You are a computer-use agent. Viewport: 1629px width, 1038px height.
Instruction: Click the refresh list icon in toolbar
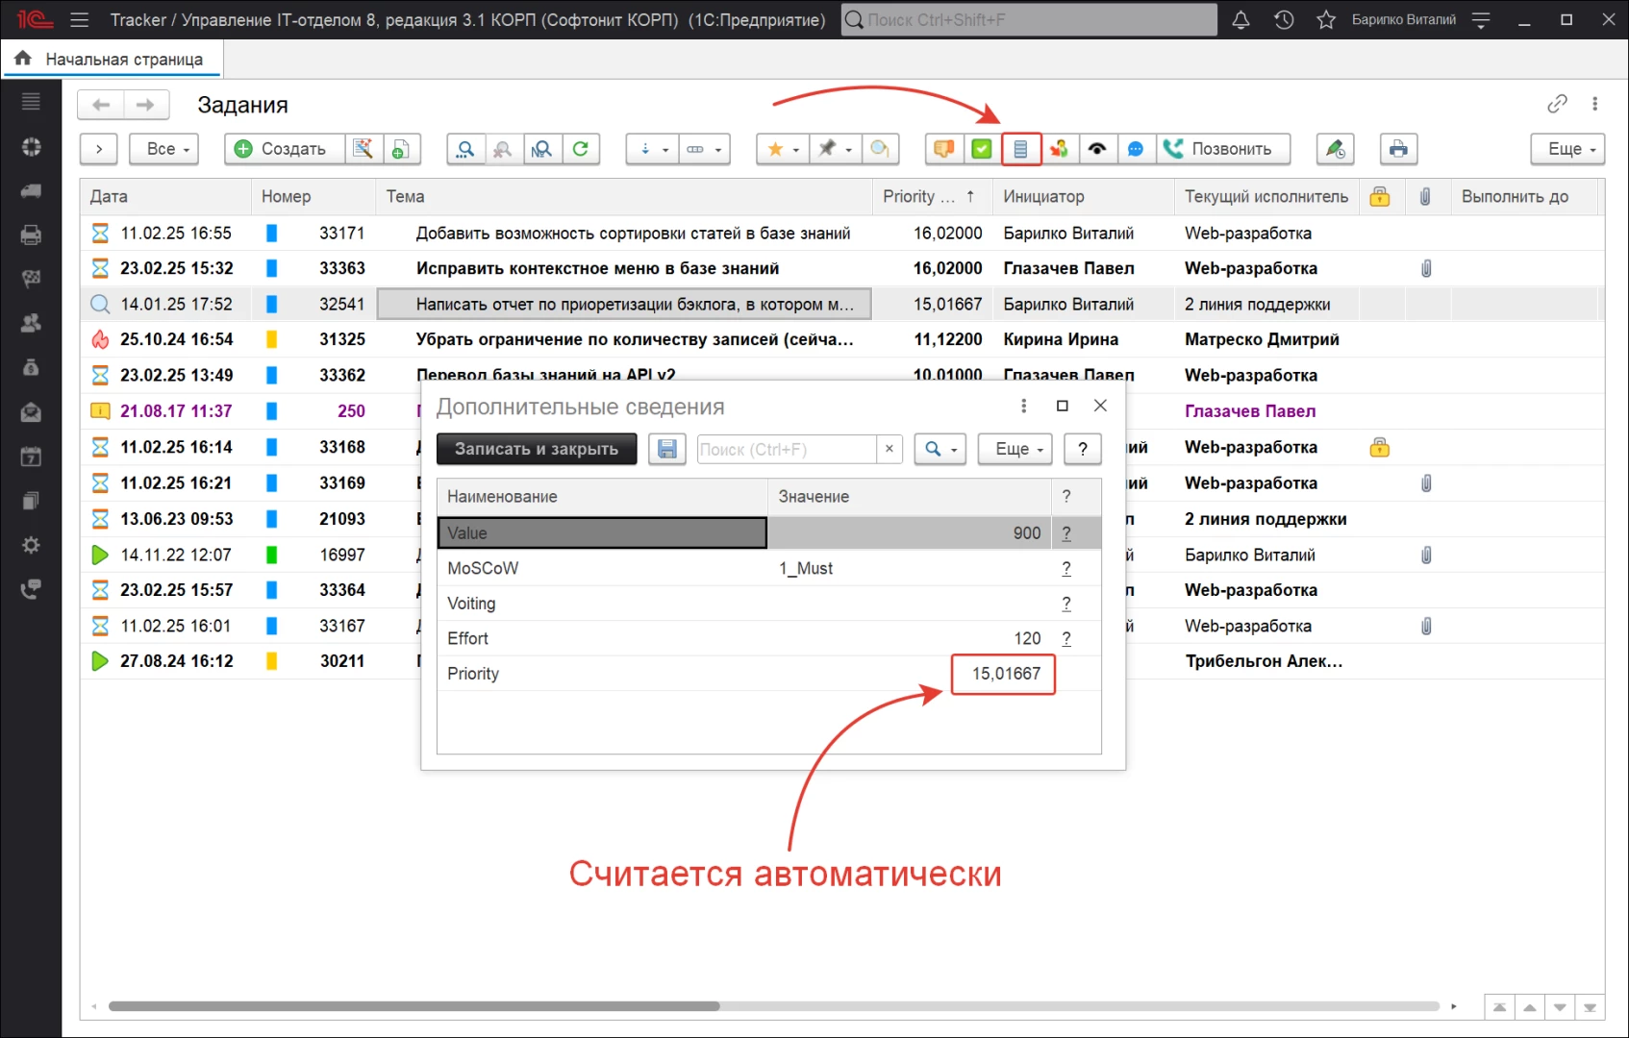[581, 149]
